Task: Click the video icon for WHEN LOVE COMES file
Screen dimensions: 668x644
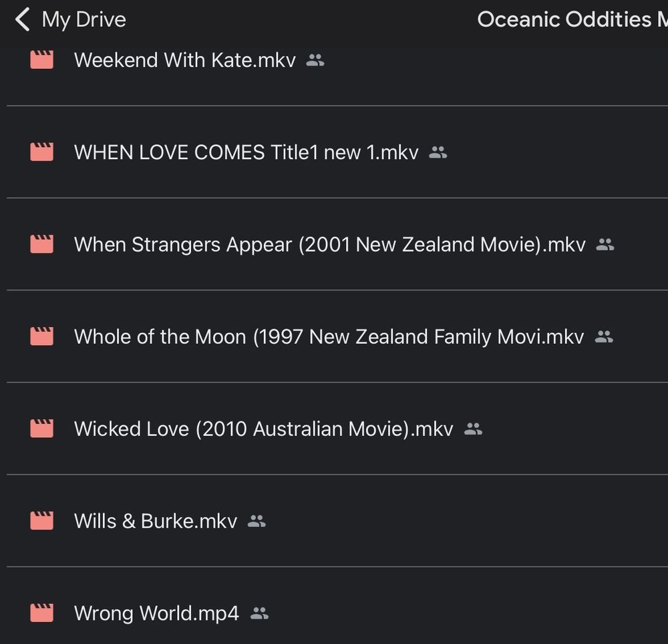Action: click(41, 152)
